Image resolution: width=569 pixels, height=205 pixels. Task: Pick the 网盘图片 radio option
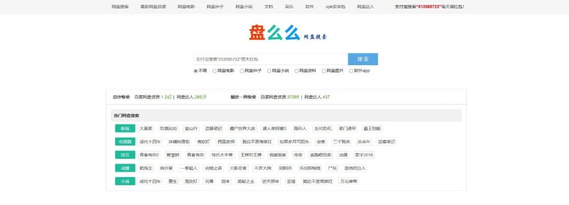point(323,71)
